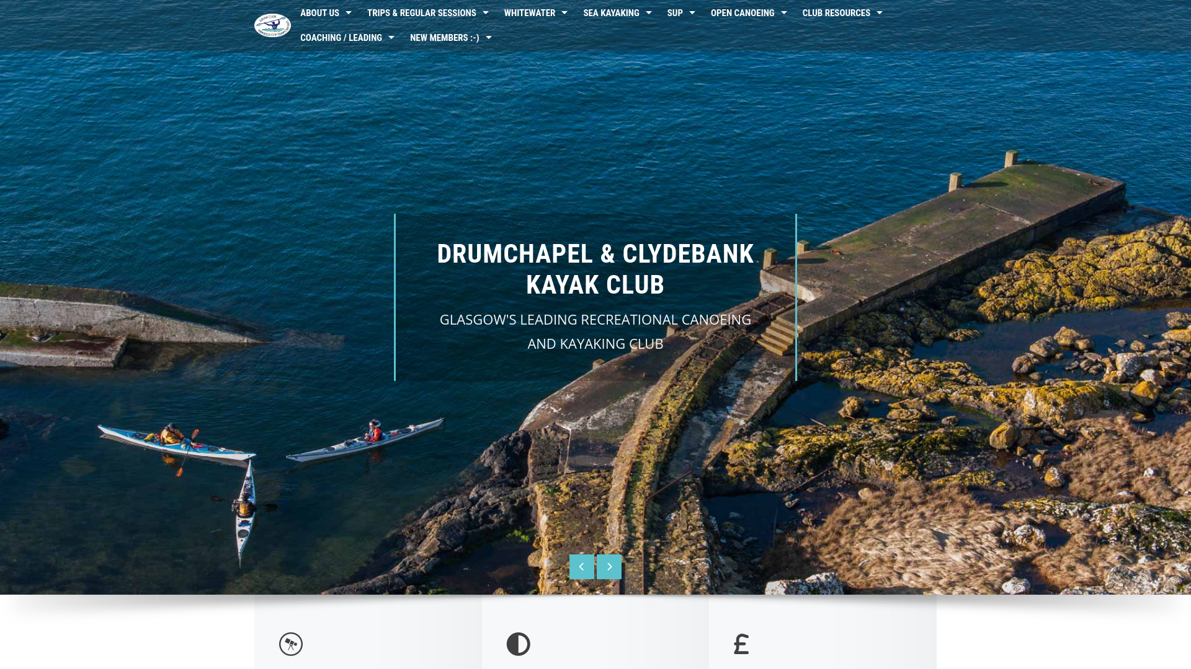
Task: Expand the Club Resources dropdown arrow
Action: pyautogui.click(x=880, y=13)
